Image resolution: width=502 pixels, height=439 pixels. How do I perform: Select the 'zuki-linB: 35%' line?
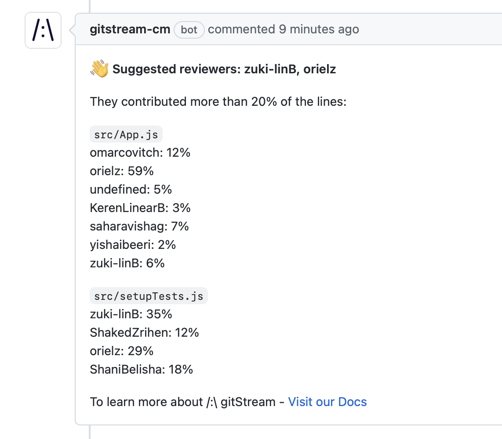point(131,314)
